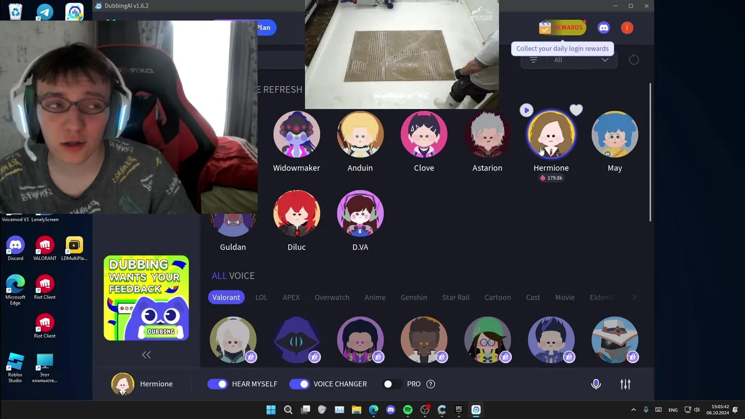Expand the All voice filter dropdown

[581, 59]
